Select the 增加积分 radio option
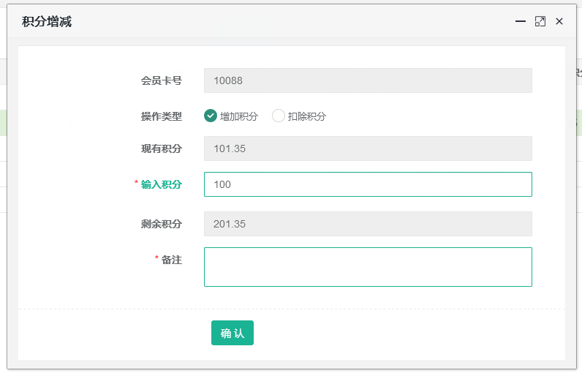 click(x=211, y=116)
